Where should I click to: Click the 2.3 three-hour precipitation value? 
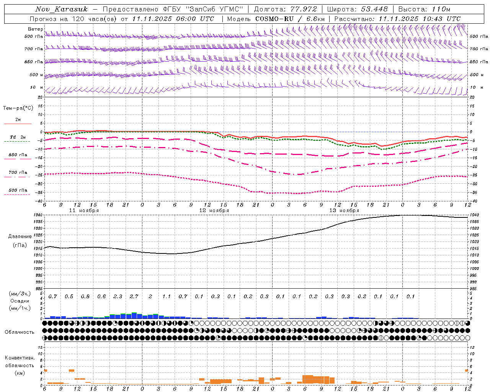pyautogui.click(x=118, y=297)
